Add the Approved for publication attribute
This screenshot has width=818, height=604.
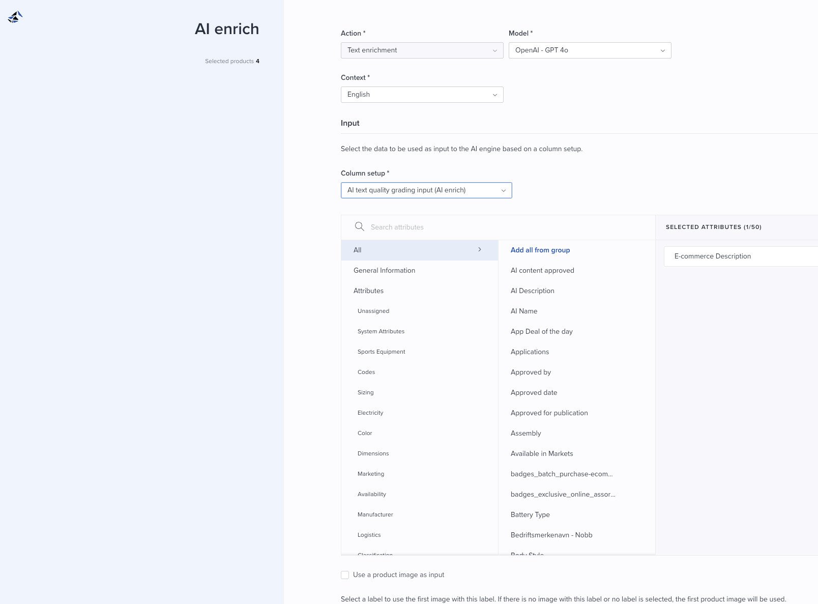point(549,413)
